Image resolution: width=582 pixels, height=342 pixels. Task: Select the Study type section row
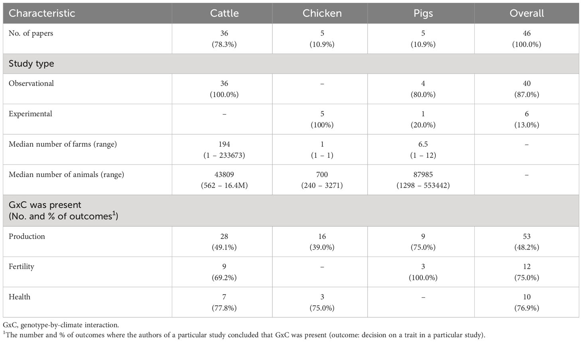click(x=291, y=64)
